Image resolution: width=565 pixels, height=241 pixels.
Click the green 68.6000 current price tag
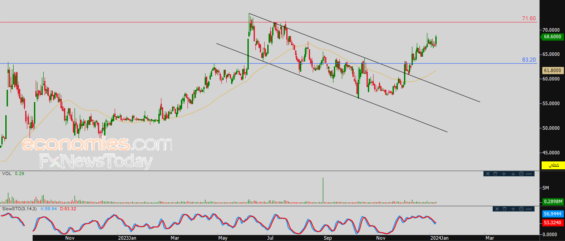pos(552,37)
